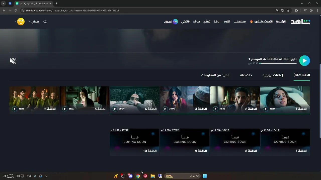Click taskbar search box بحث

pos(182,176)
